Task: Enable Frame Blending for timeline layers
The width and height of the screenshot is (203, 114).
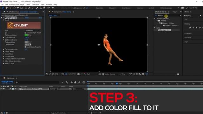Action: tap(75, 82)
